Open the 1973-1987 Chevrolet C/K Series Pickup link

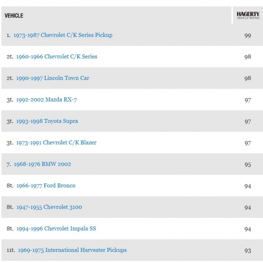(x=62, y=35)
